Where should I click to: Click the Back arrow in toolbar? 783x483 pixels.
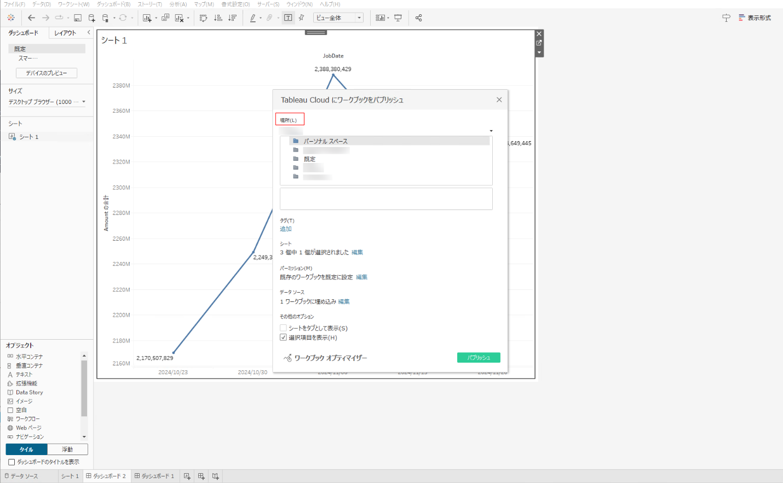(x=32, y=18)
